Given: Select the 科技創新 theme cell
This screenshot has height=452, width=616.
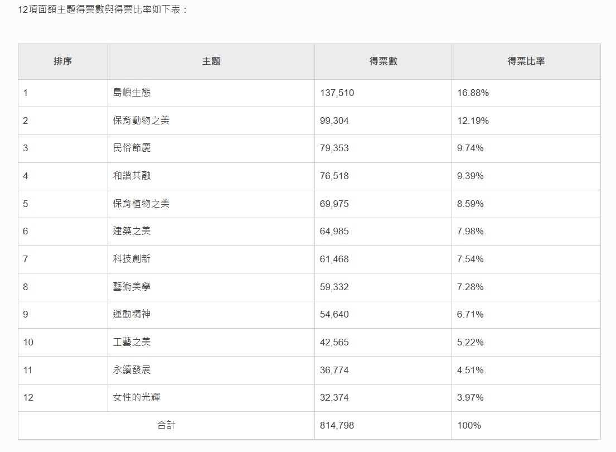Looking at the screenshot, I should [132, 259].
